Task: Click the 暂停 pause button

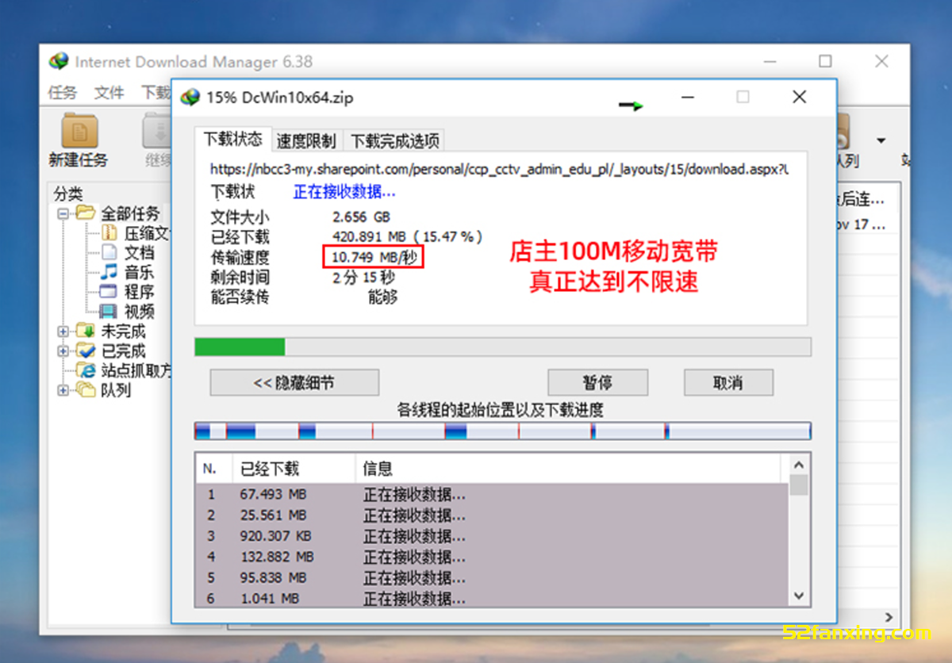Action: click(597, 383)
